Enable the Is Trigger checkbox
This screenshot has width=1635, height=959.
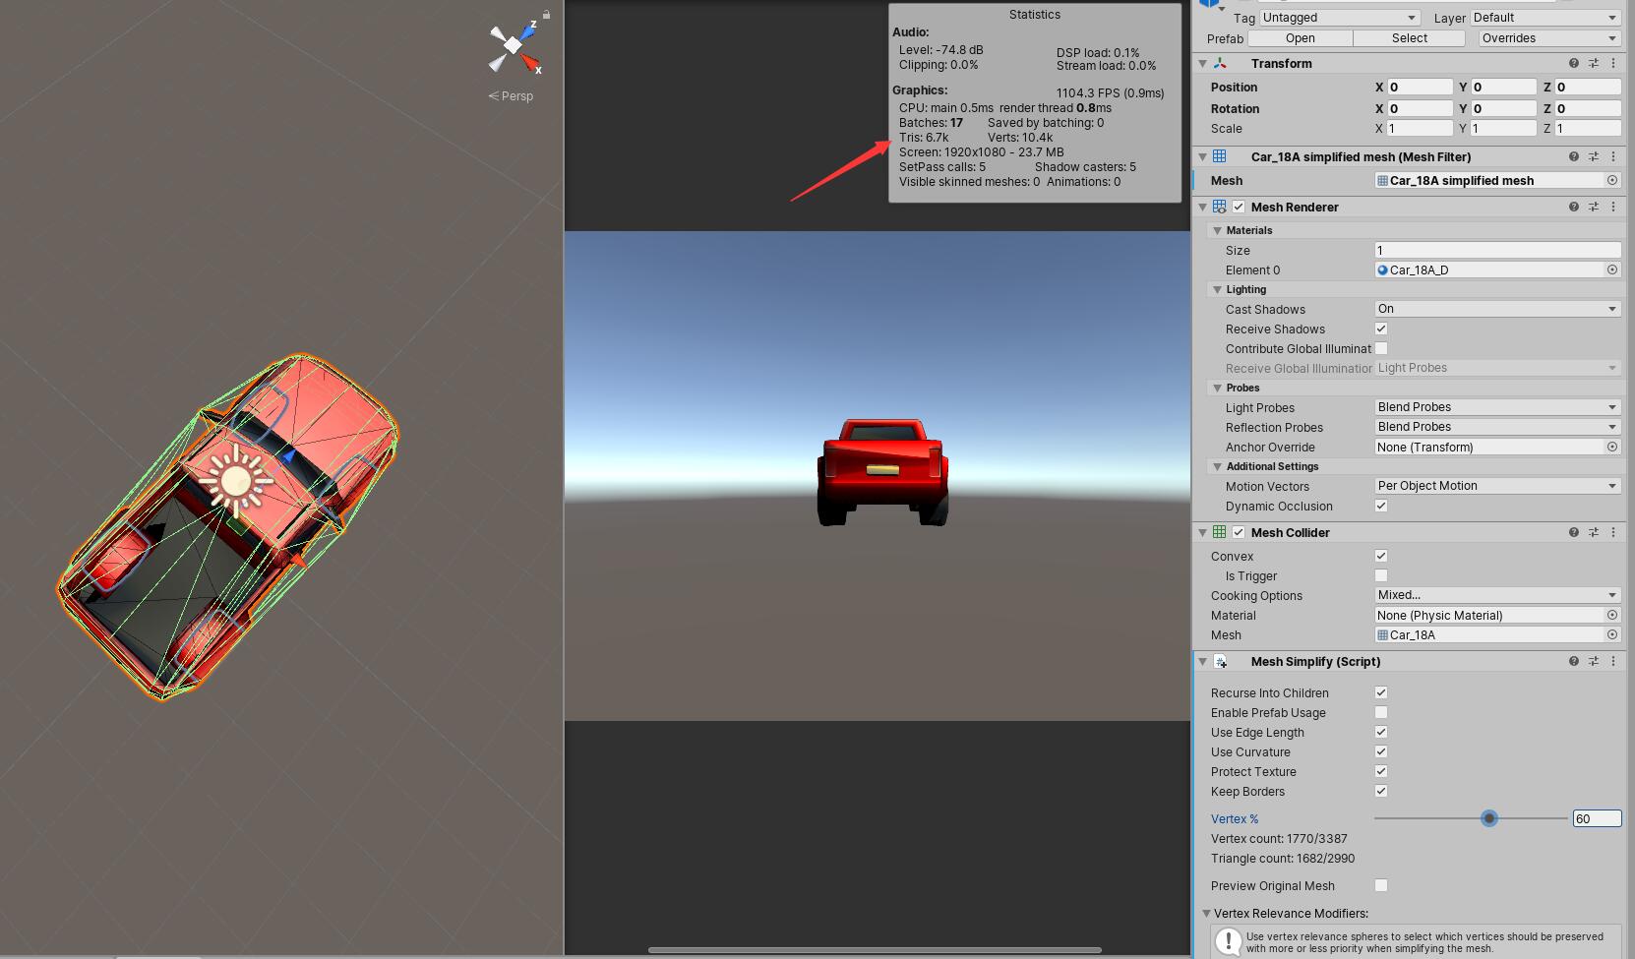pos(1381,575)
